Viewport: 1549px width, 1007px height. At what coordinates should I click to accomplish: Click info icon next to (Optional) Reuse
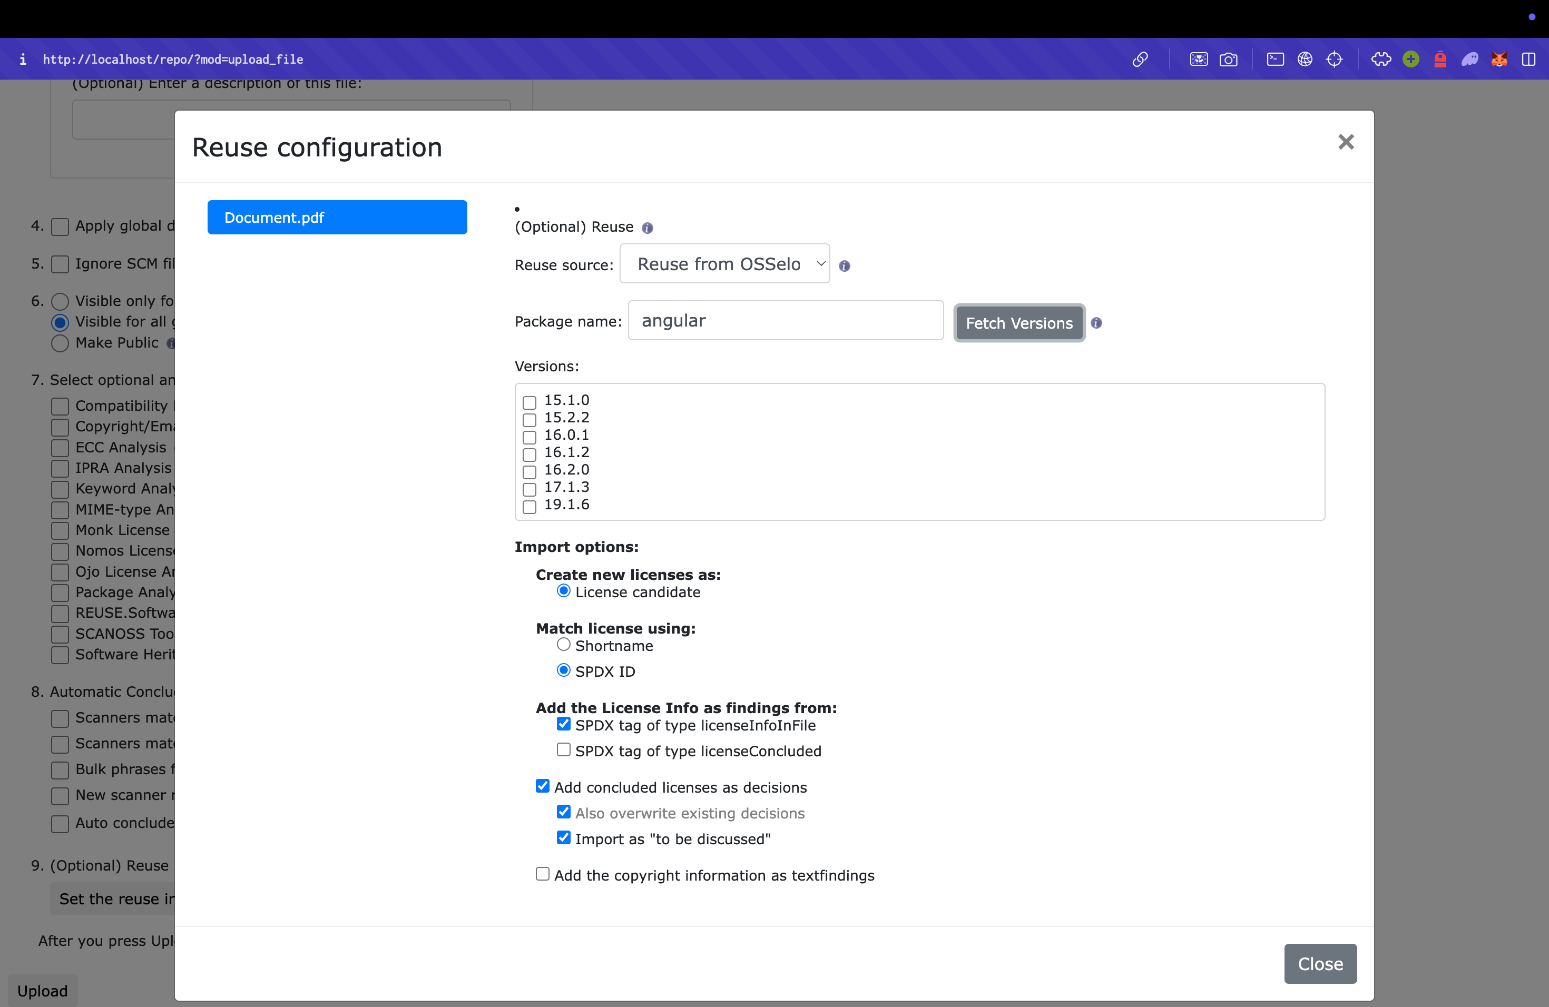pyautogui.click(x=647, y=228)
